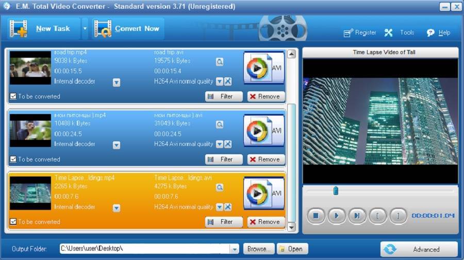Open Internal decoder dropdown for road trip.mp4
This screenshot has height=260, width=464.
click(117, 82)
